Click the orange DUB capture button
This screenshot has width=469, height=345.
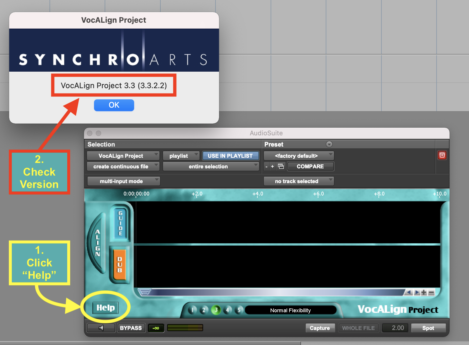point(120,264)
